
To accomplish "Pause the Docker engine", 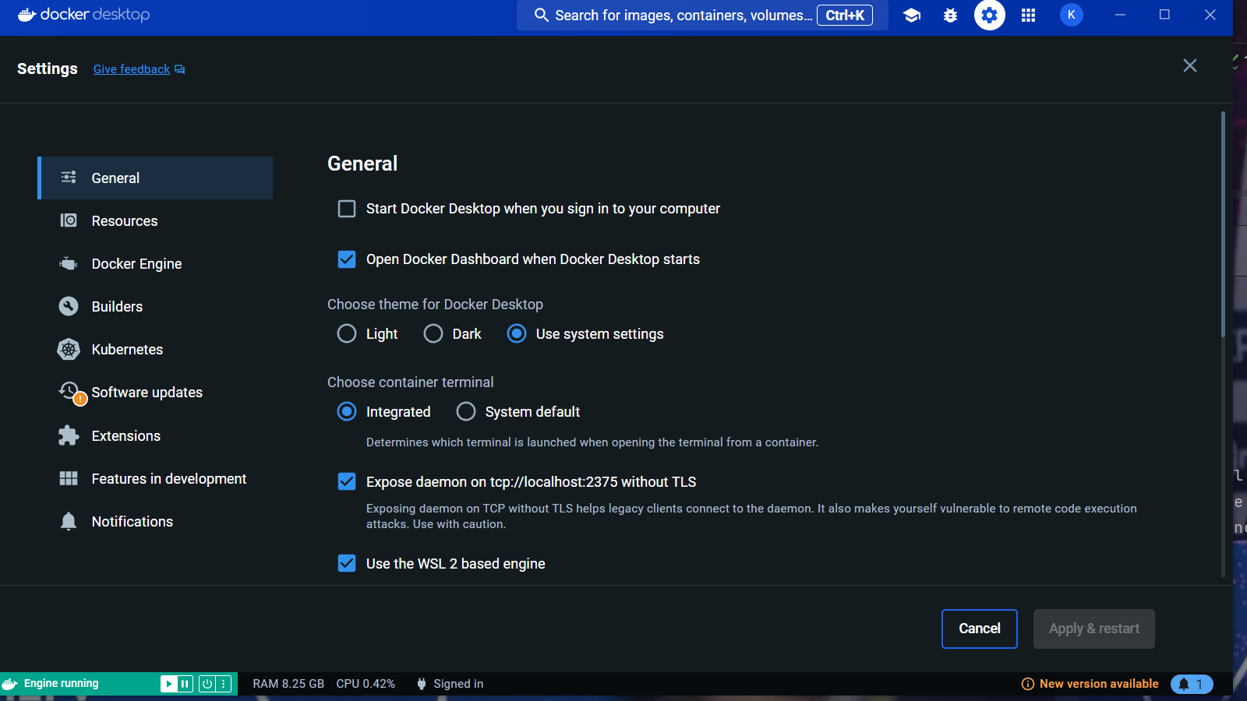I will (x=185, y=684).
